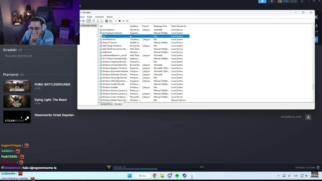Open the Eylem menu

[90, 17]
